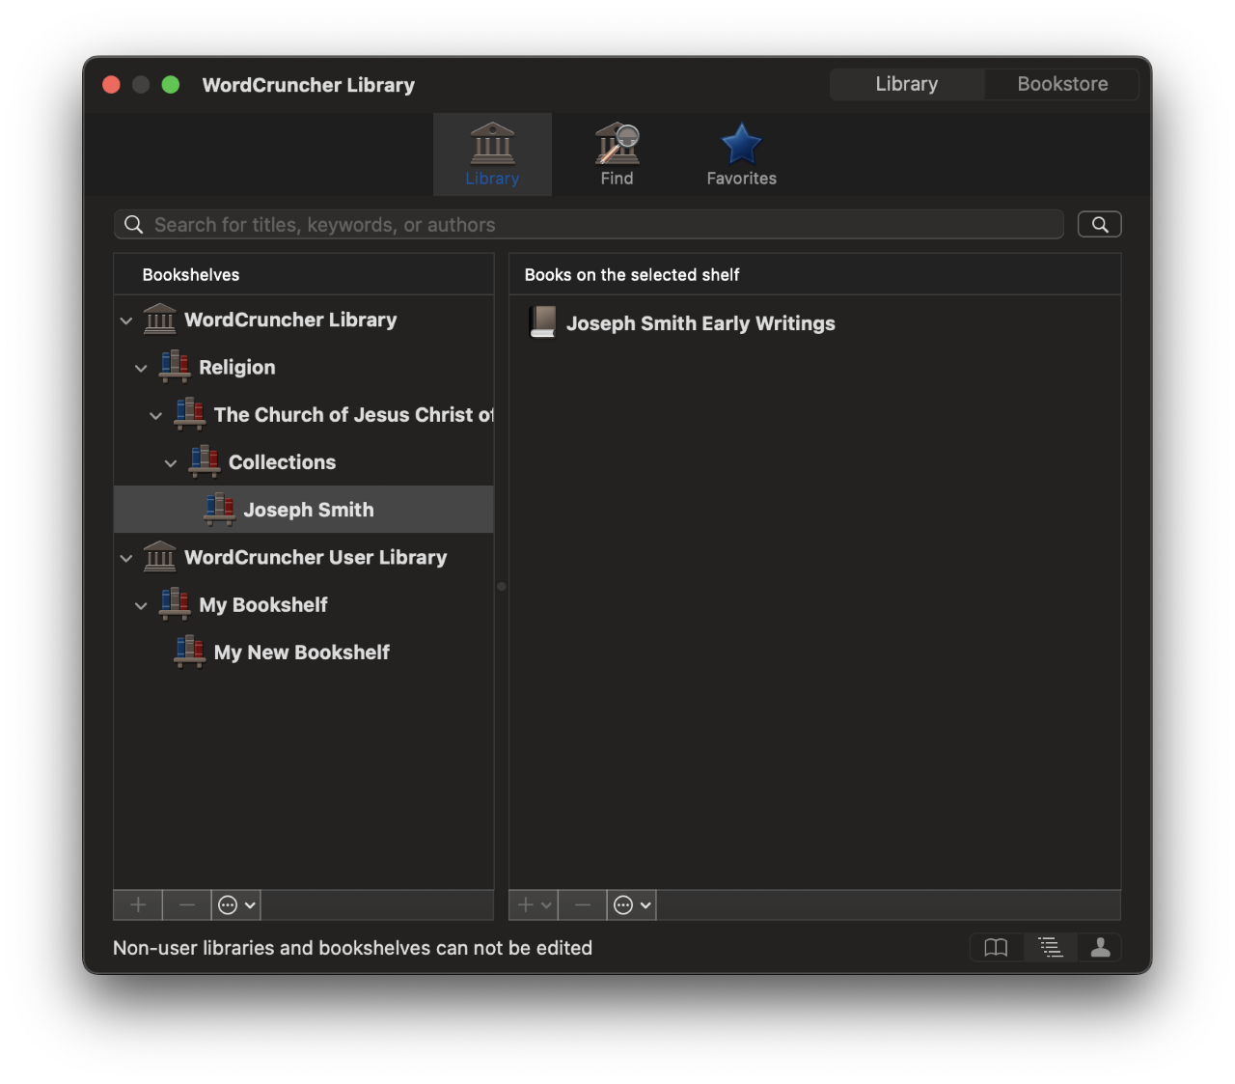The width and height of the screenshot is (1235, 1084).
Task: Select the Religion bookshelf icon
Action: (175, 366)
